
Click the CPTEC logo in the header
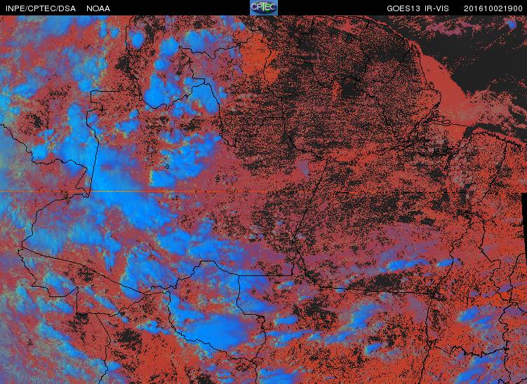[x=264, y=8]
